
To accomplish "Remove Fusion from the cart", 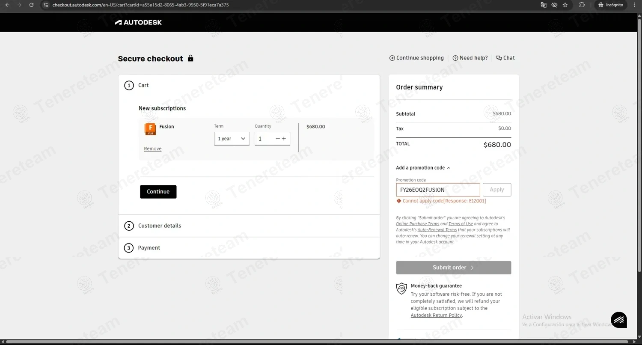I will pyautogui.click(x=152, y=149).
